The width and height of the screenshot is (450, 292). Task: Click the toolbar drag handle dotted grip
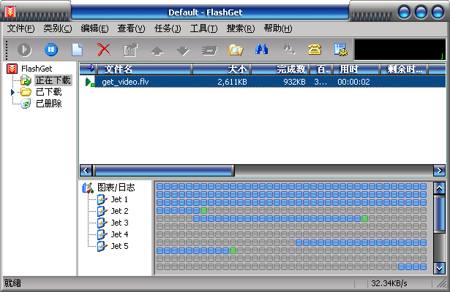(7, 50)
